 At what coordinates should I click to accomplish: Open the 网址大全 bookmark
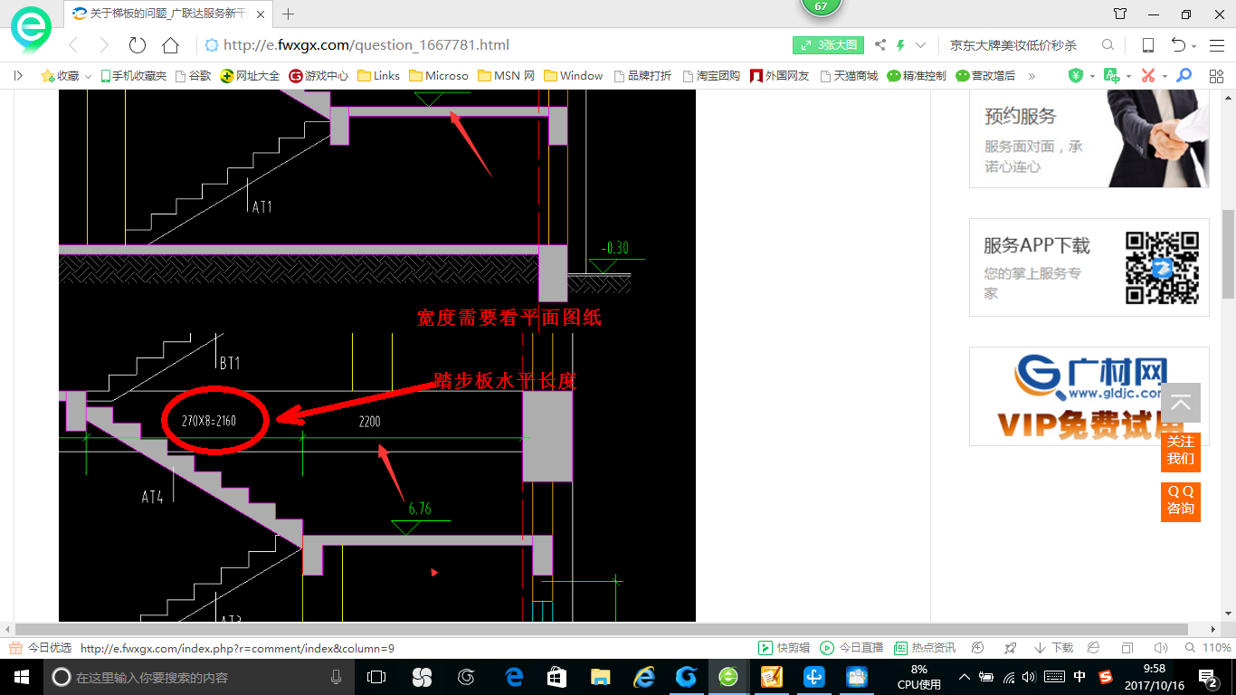[x=251, y=76]
